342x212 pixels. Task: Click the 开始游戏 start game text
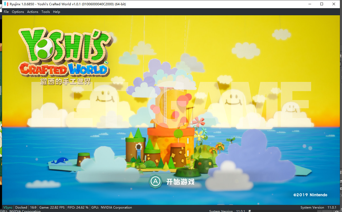(x=180, y=181)
